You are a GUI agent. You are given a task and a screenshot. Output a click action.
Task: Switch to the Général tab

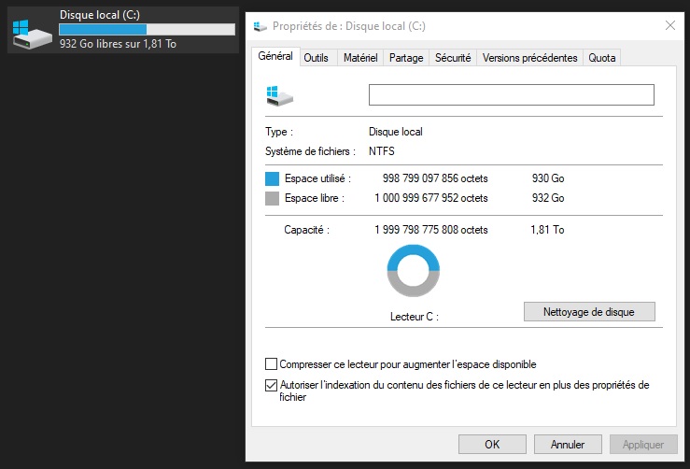click(275, 57)
